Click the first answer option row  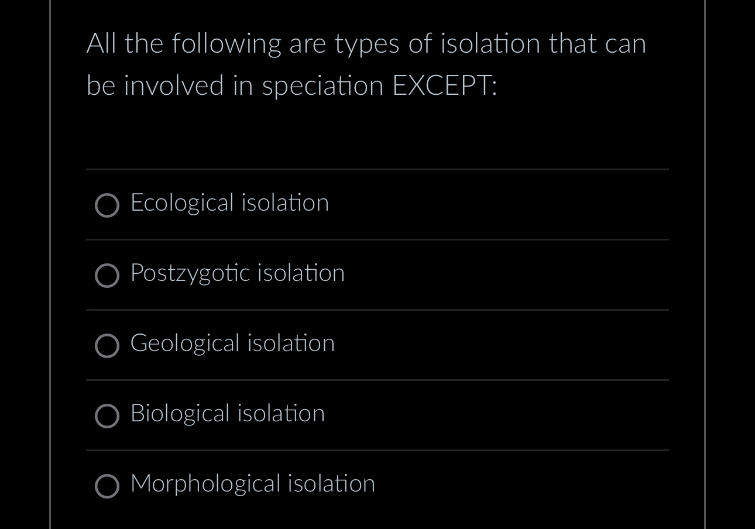[377, 205]
